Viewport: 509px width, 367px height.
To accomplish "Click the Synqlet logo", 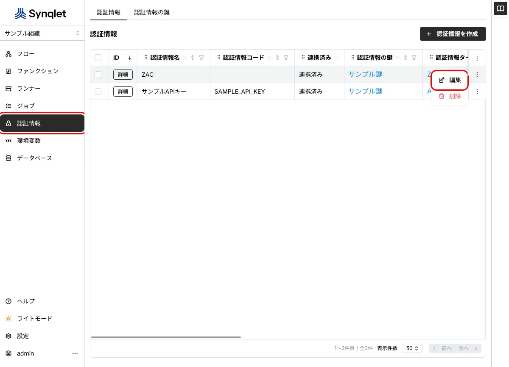I will pyautogui.click(x=41, y=14).
